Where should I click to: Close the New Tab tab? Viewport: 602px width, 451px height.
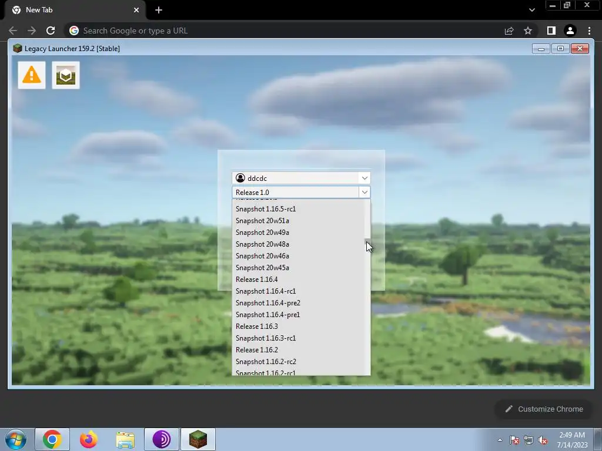click(136, 10)
